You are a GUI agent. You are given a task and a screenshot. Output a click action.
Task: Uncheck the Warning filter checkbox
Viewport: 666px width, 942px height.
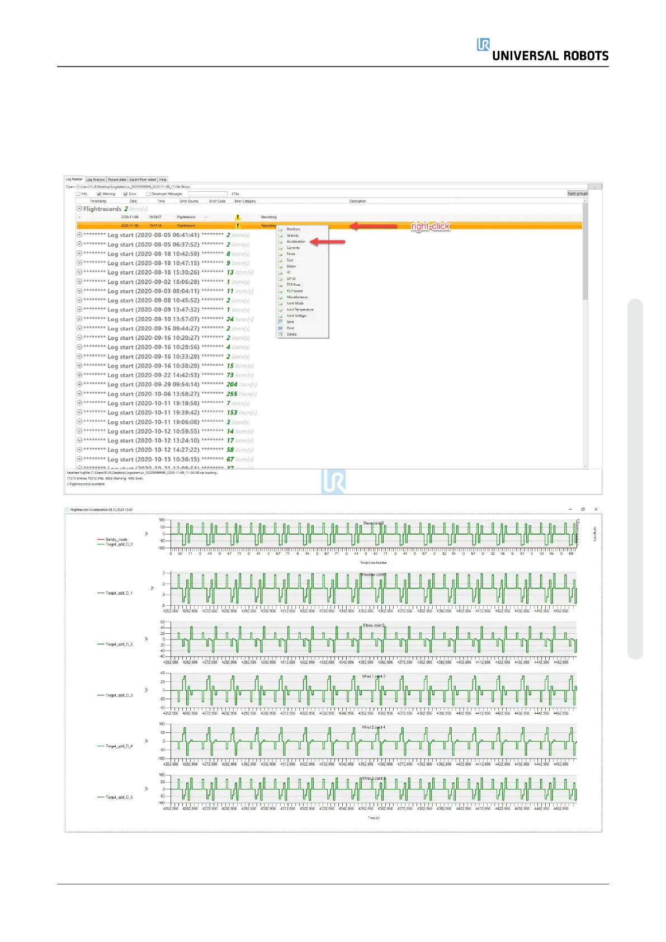[100, 194]
